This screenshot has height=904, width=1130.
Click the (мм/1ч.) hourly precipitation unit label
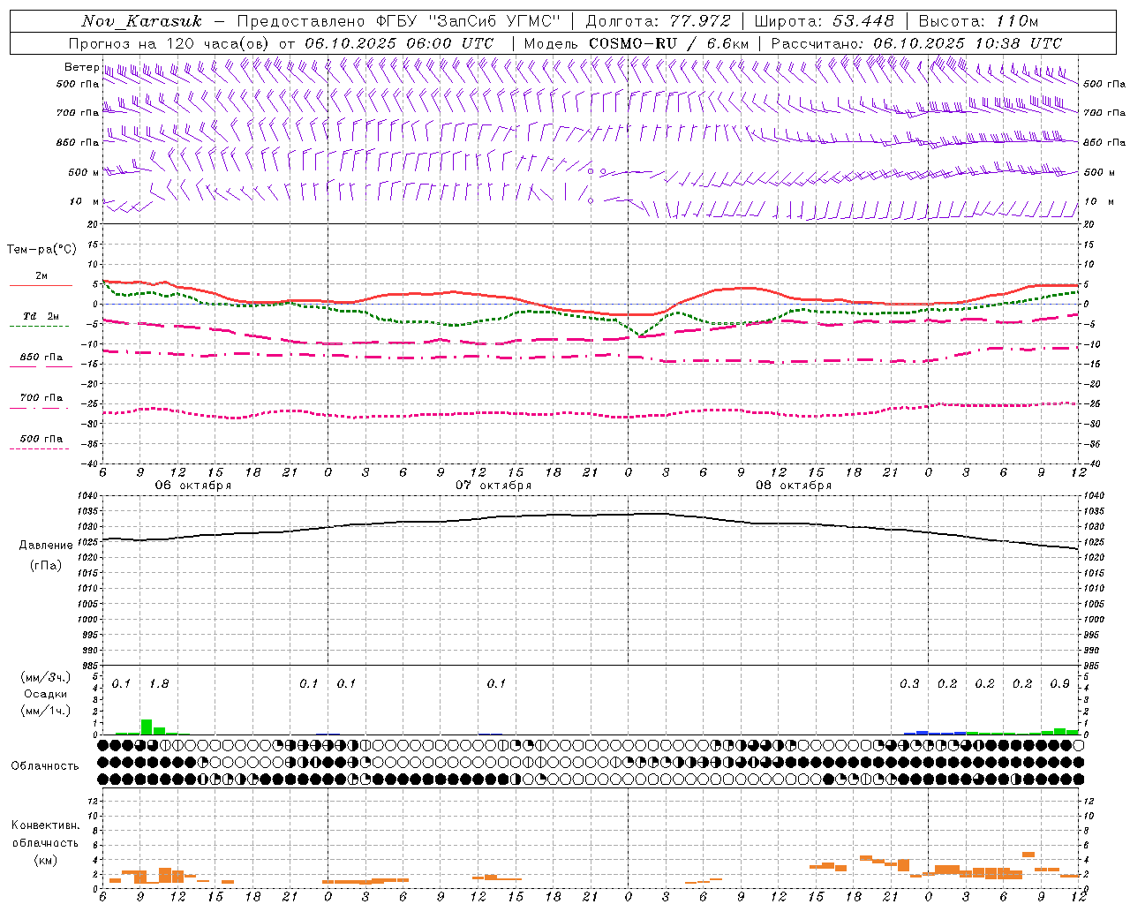pos(45,711)
